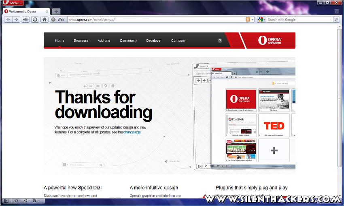This screenshot has height=206, width=344.
Task: Open the Opera Turbo status menu
Action: tap(36, 201)
